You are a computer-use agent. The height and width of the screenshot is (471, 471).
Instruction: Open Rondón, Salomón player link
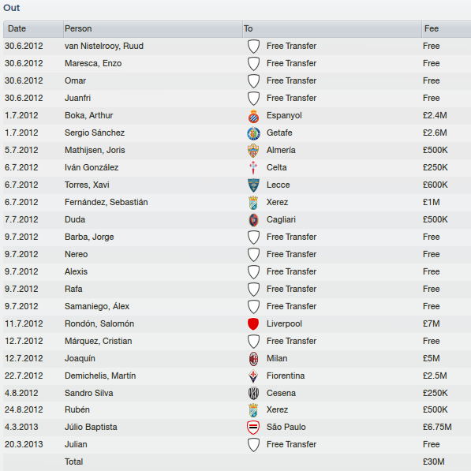tap(99, 323)
